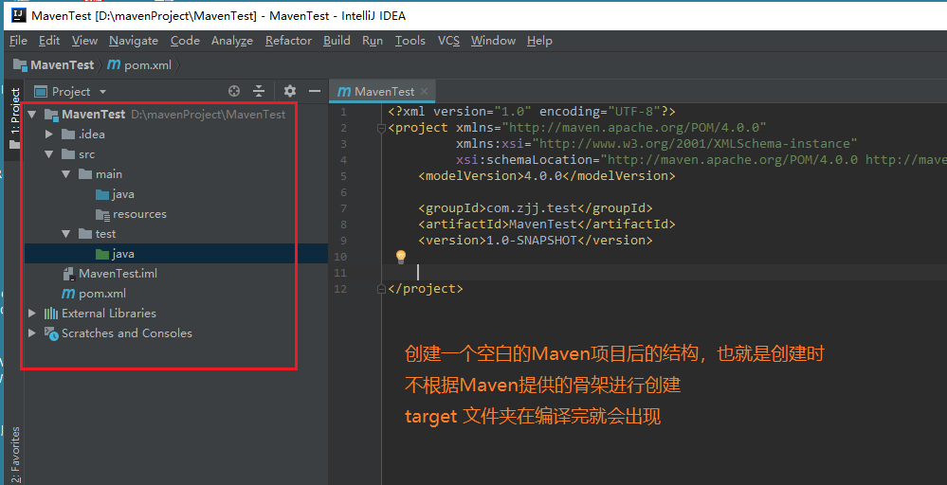Open the VCS menu
Image resolution: width=947 pixels, height=485 pixels.
[448, 41]
